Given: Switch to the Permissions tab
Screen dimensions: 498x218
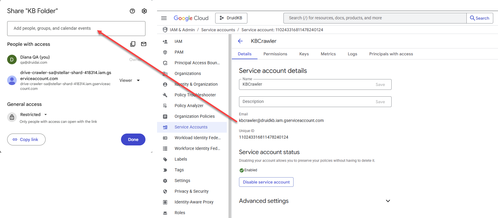Looking at the screenshot, I should pyautogui.click(x=275, y=54).
